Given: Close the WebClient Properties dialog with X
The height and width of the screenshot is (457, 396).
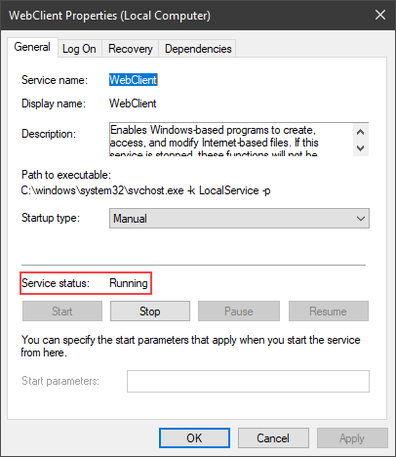Looking at the screenshot, I should pos(380,15).
